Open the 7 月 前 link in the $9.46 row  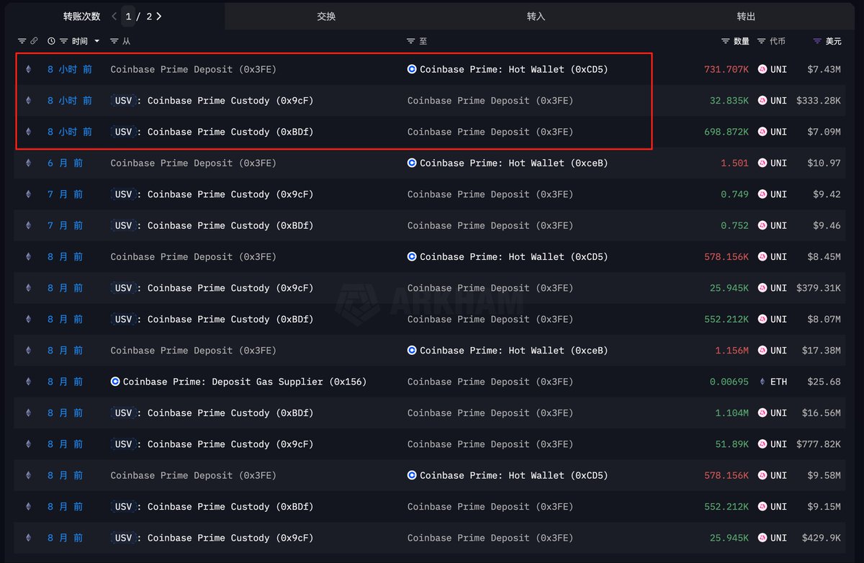coord(66,225)
